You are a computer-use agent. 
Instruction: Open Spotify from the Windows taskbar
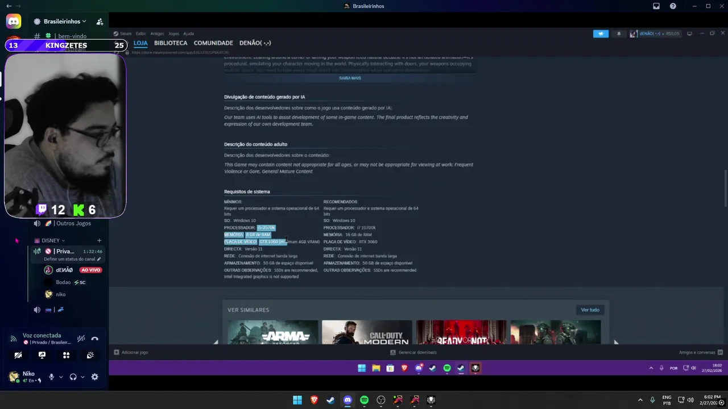pyautogui.click(x=364, y=400)
